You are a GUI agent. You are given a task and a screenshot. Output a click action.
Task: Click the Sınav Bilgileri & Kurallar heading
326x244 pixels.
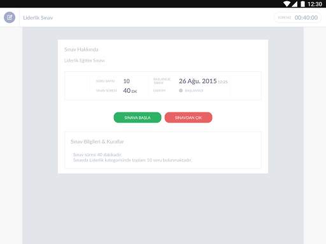pos(97,142)
